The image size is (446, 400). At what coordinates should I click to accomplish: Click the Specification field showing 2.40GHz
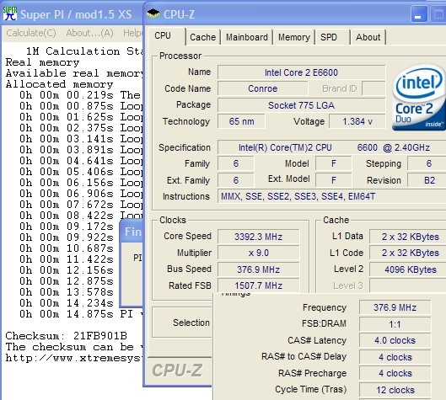click(x=332, y=147)
